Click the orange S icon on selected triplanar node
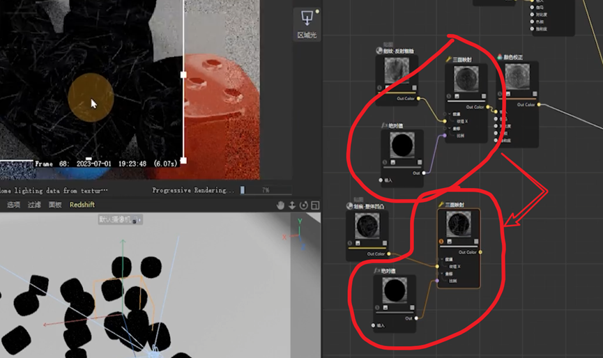 (442, 242)
